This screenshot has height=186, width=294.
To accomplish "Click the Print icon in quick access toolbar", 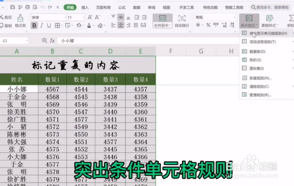I will [27, 7].
